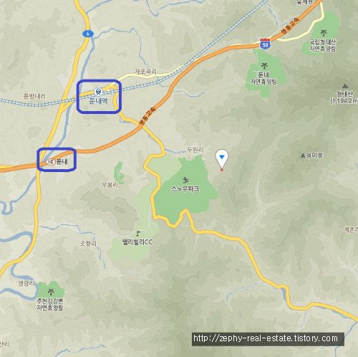
Task: Click the 둔내 자연휴양림 palm tree icon
Action: (263, 65)
